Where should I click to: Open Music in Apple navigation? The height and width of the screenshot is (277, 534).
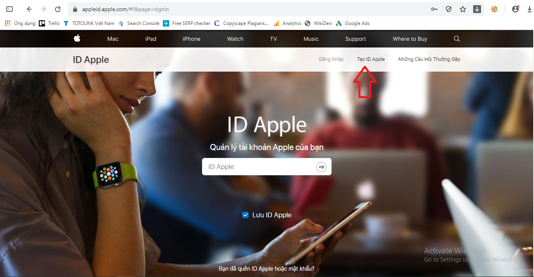point(311,39)
